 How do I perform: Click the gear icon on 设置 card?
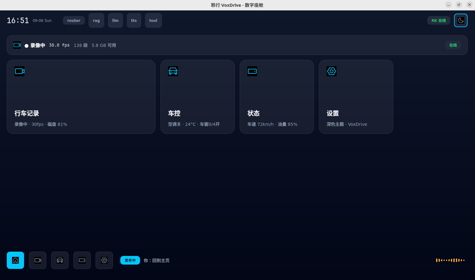click(x=332, y=71)
